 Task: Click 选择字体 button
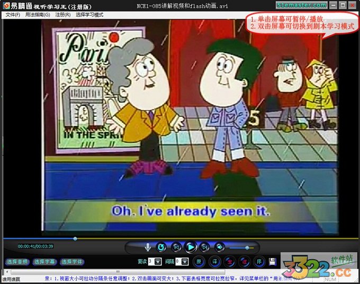72,262
